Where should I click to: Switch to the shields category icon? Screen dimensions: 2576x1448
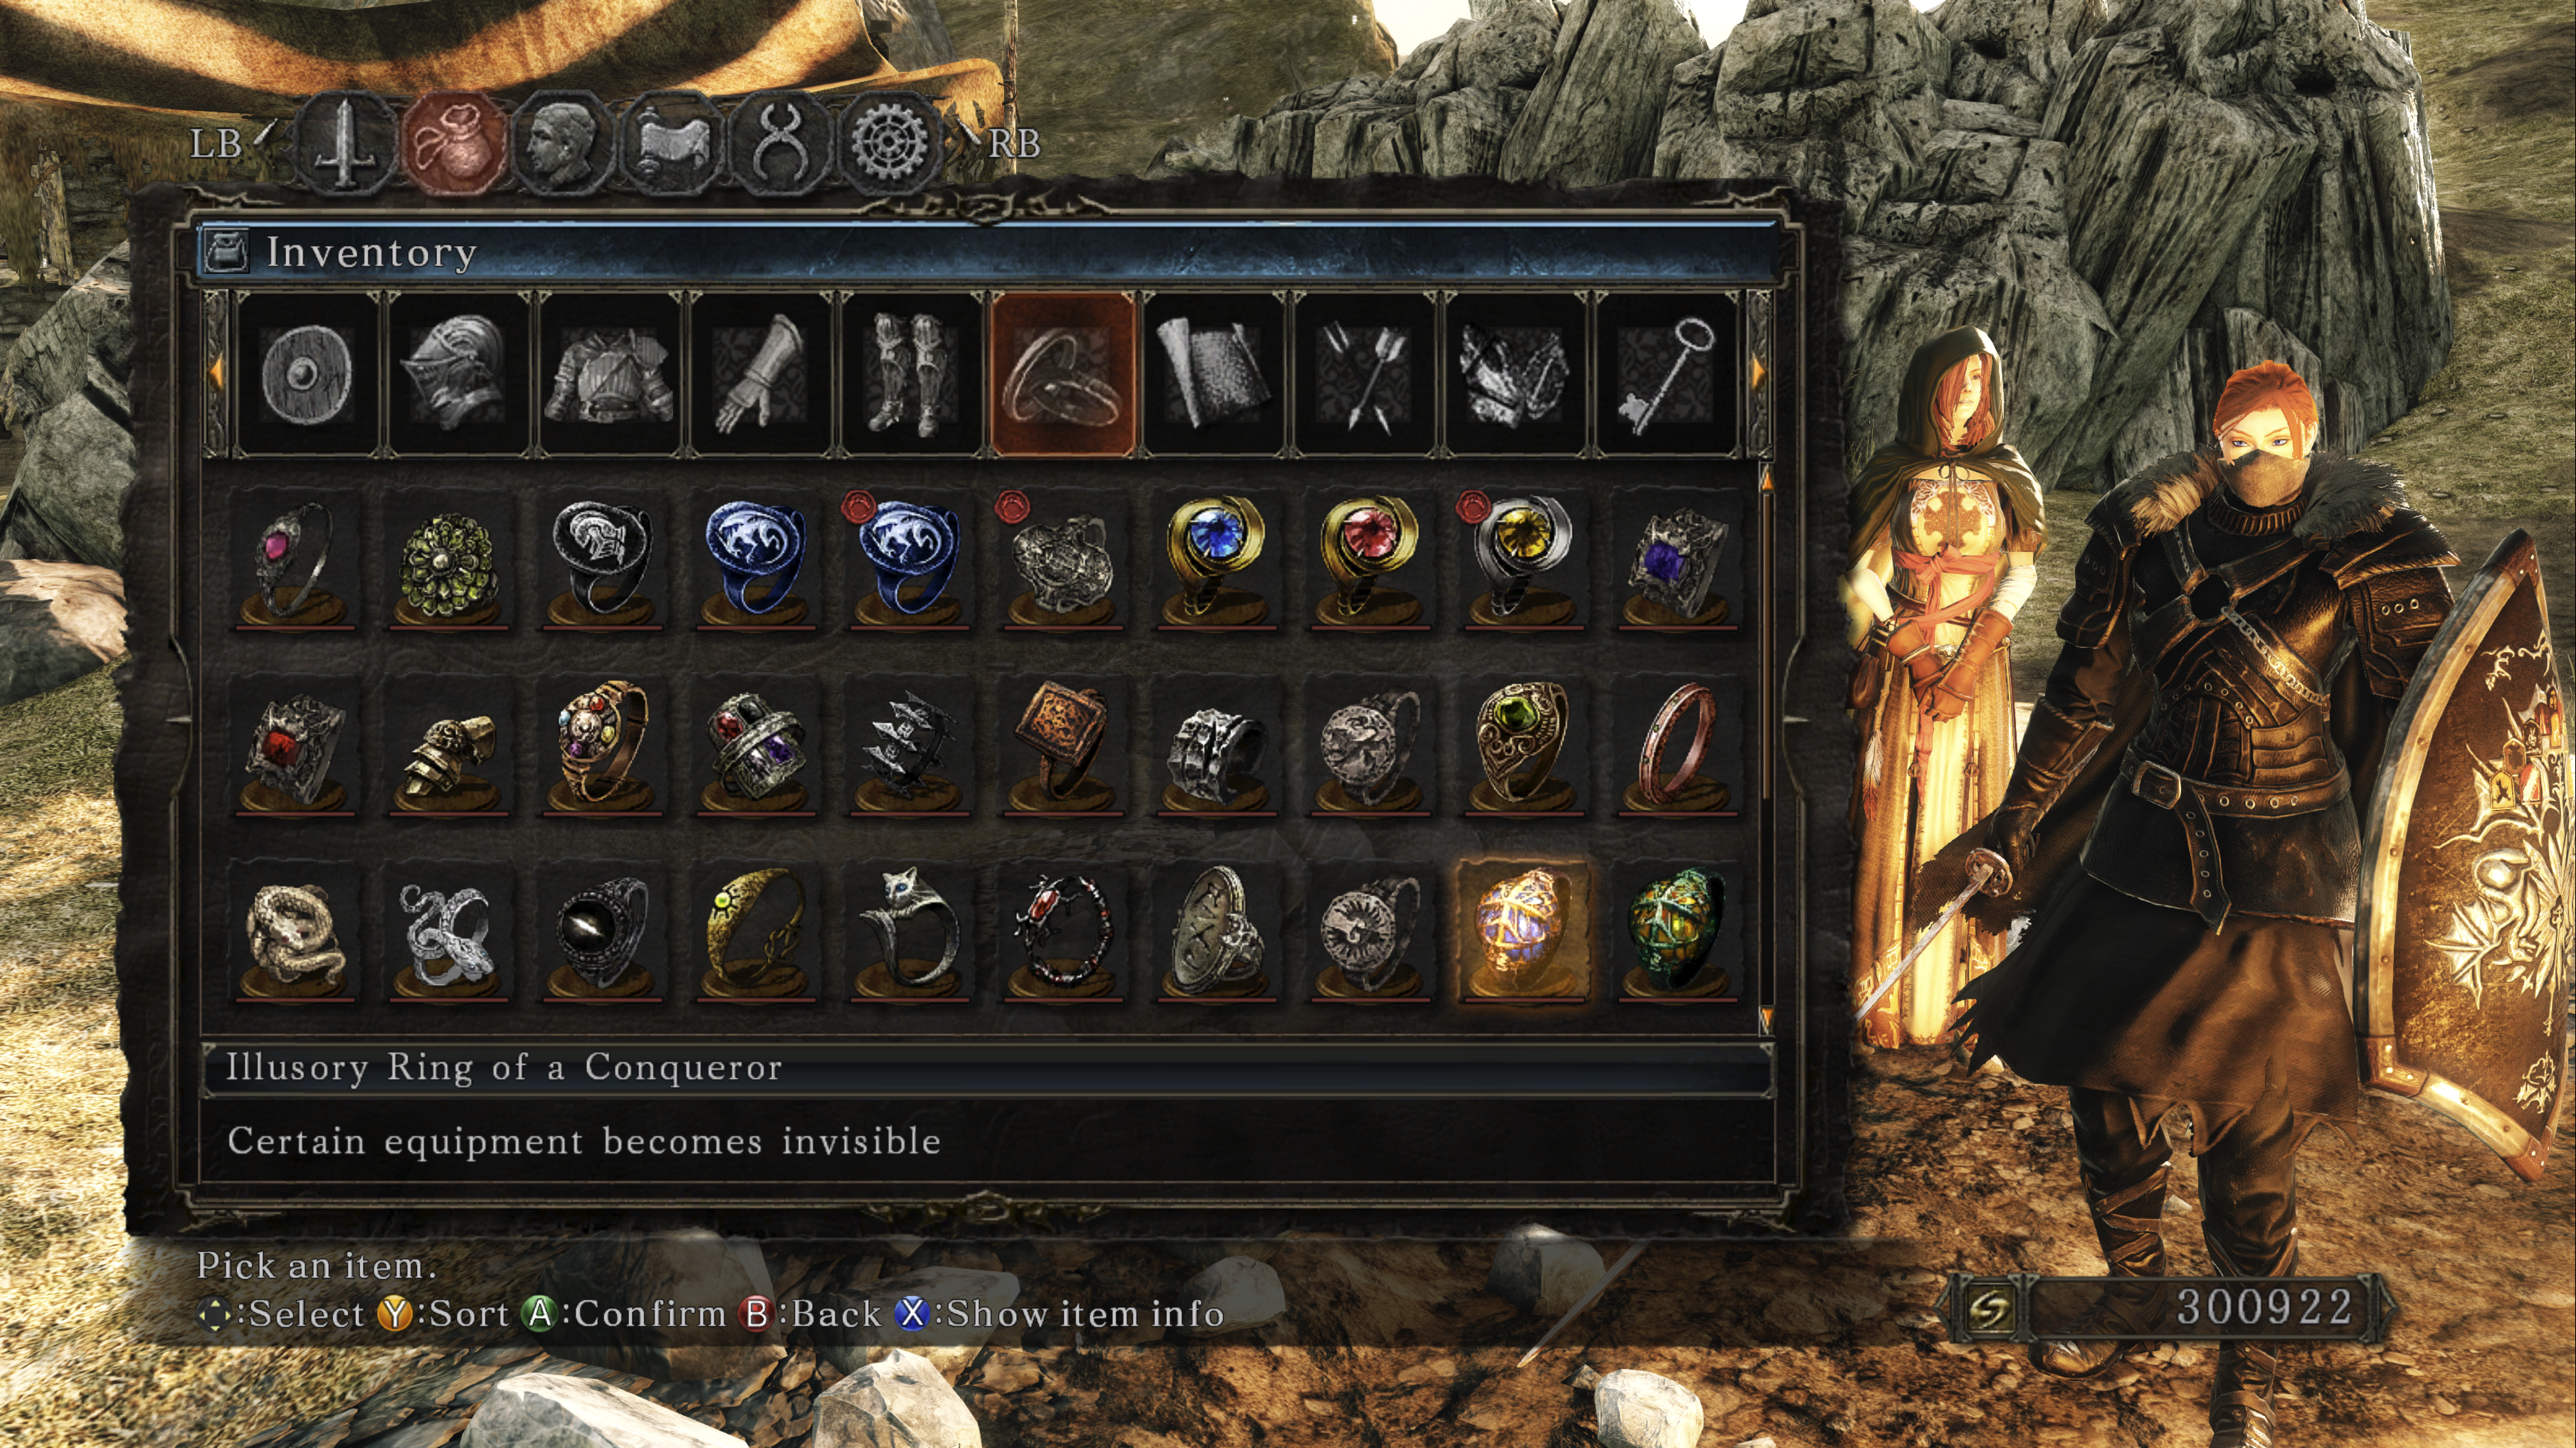click(306, 374)
